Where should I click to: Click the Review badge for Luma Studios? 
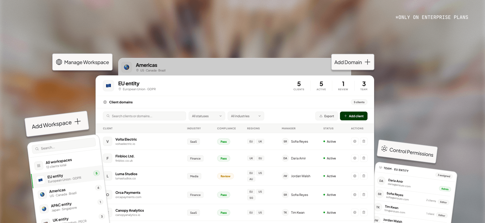point(226,176)
